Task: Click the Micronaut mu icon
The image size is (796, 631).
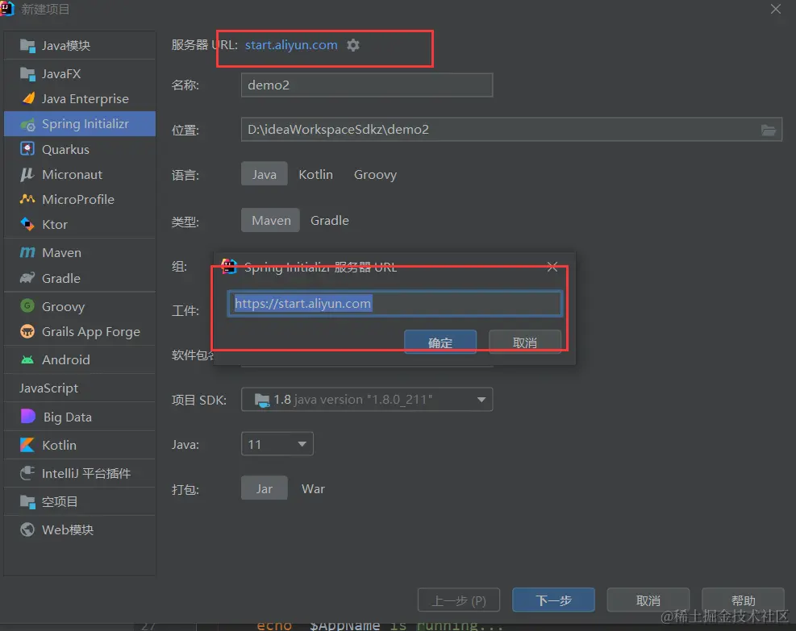Action: pyautogui.click(x=27, y=175)
